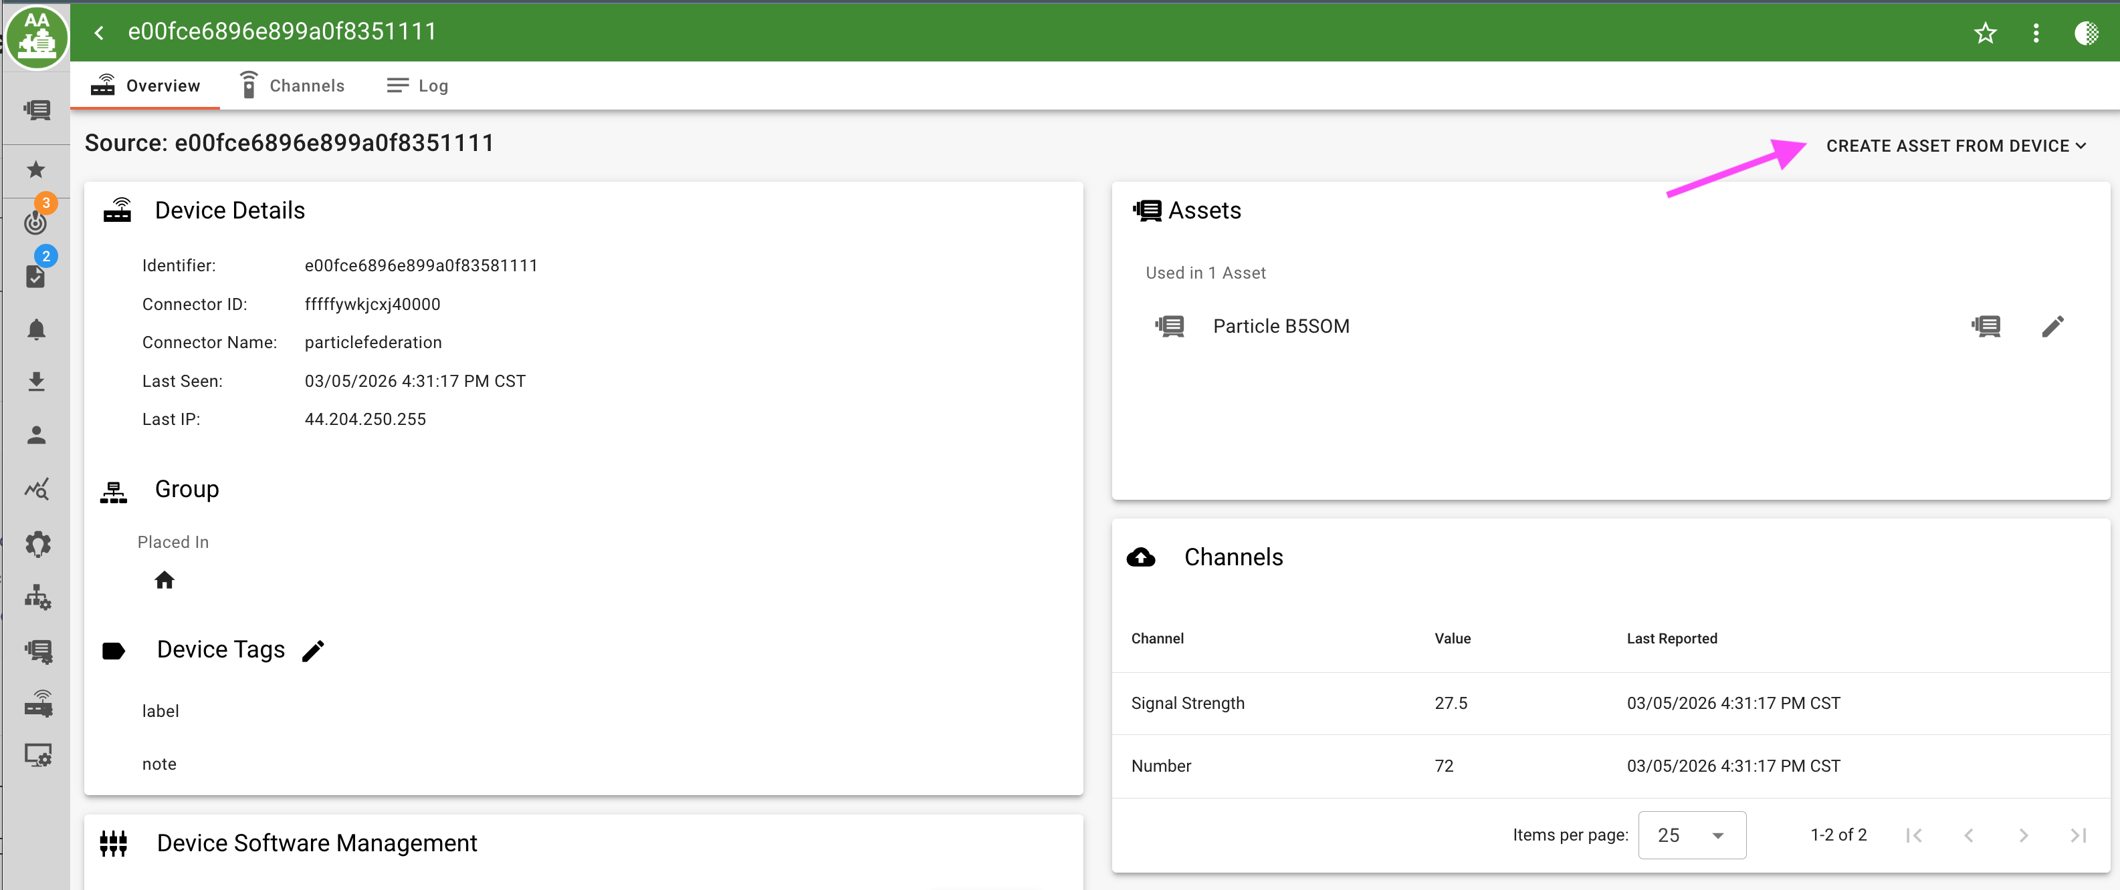Toggle the theme icon at top right

pyautogui.click(x=2087, y=33)
